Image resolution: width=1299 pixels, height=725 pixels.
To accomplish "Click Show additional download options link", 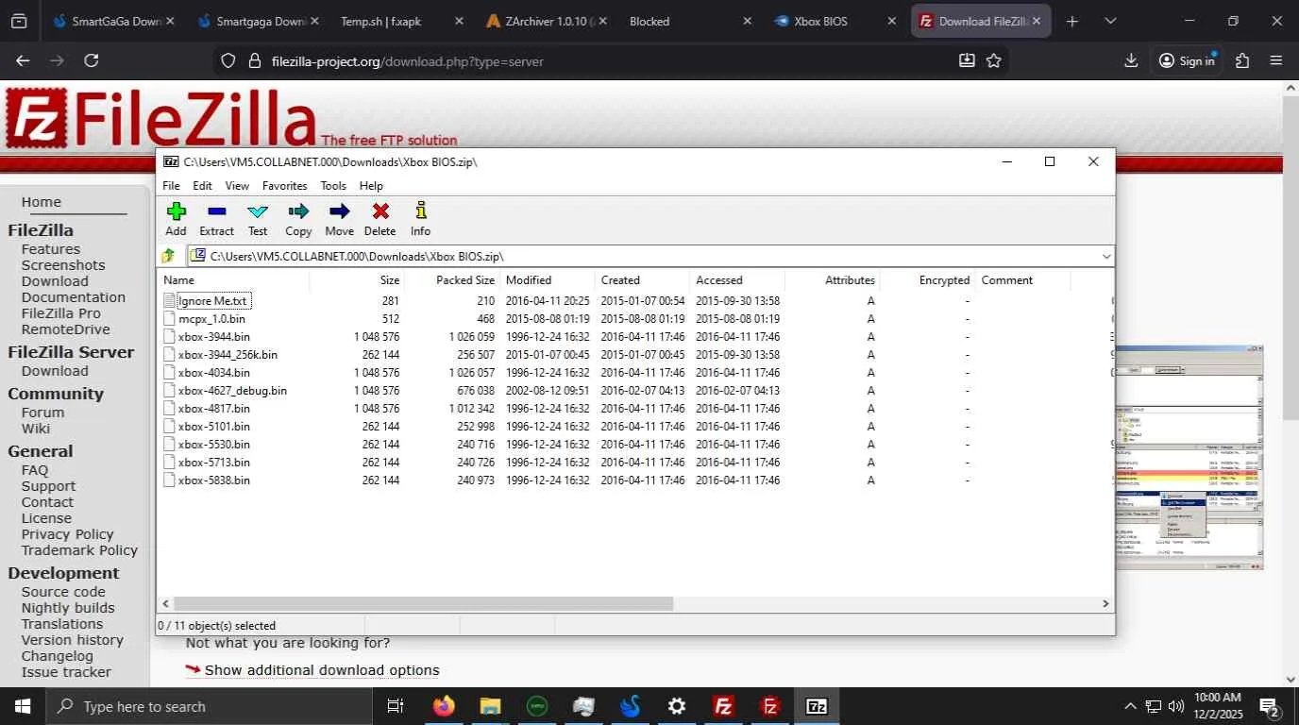I will (322, 670).
